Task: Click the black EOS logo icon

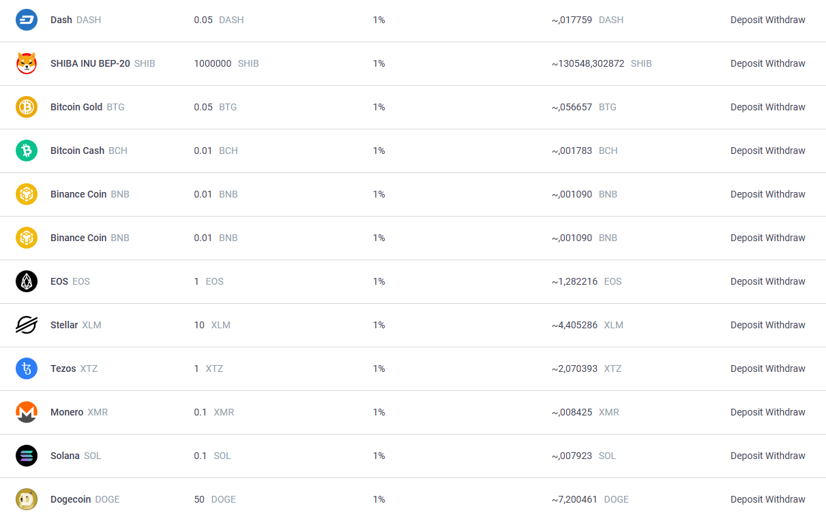Action: tap(27, 281)
